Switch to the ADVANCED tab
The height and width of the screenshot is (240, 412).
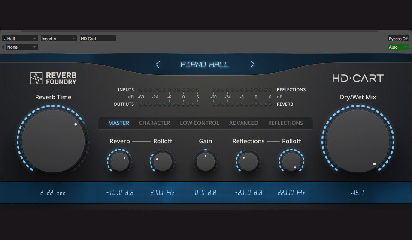(x=244, y=123)
